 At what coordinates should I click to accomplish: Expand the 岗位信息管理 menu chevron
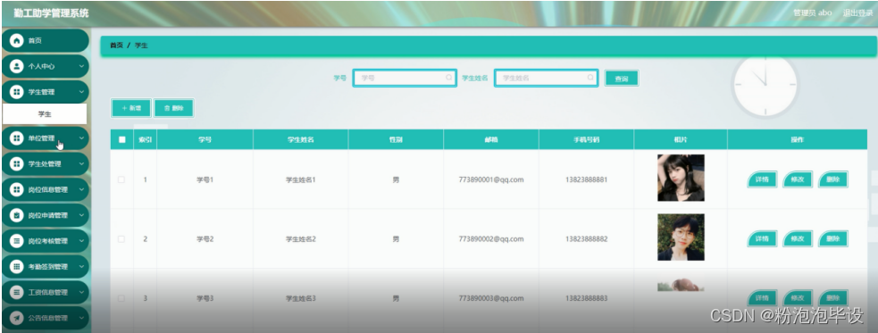81,190
